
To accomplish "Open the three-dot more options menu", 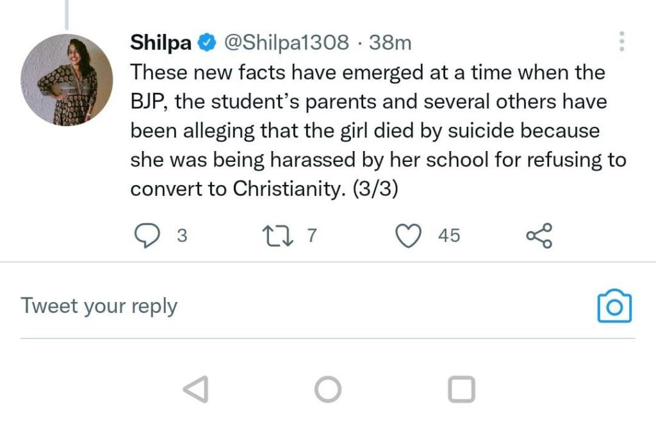I will (621, 42).
